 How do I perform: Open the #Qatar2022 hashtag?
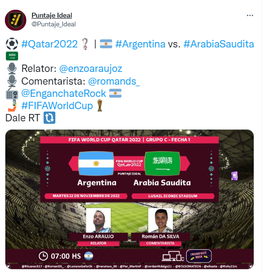[49, 44]
